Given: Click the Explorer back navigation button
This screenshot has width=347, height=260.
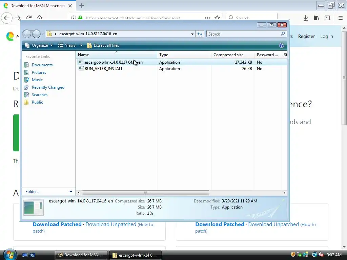Looking at the screenshot, I should coord(27,34).
